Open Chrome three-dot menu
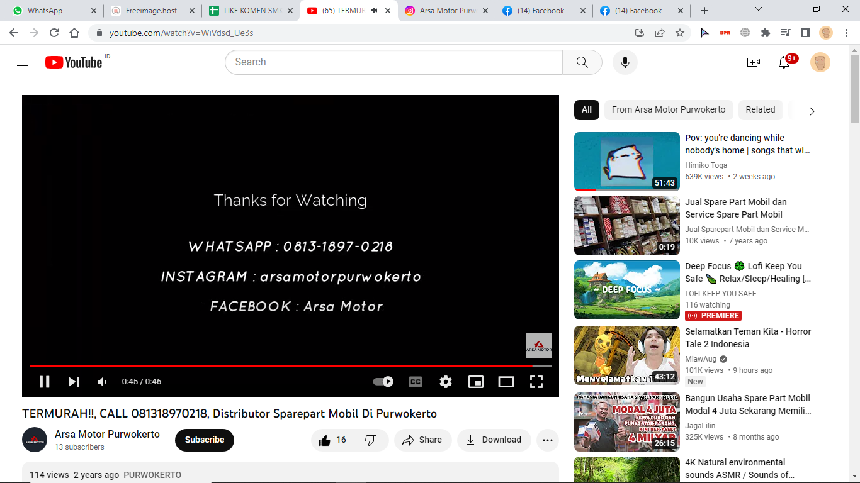This screenshot has width=860, height=483. [x=847, y=33]
